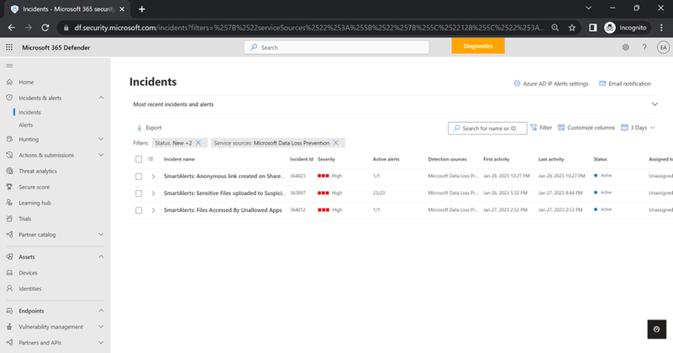Check the Sensitive Files uploaded incident
Viewport: 673px width, 353px height.
[139, 193]
